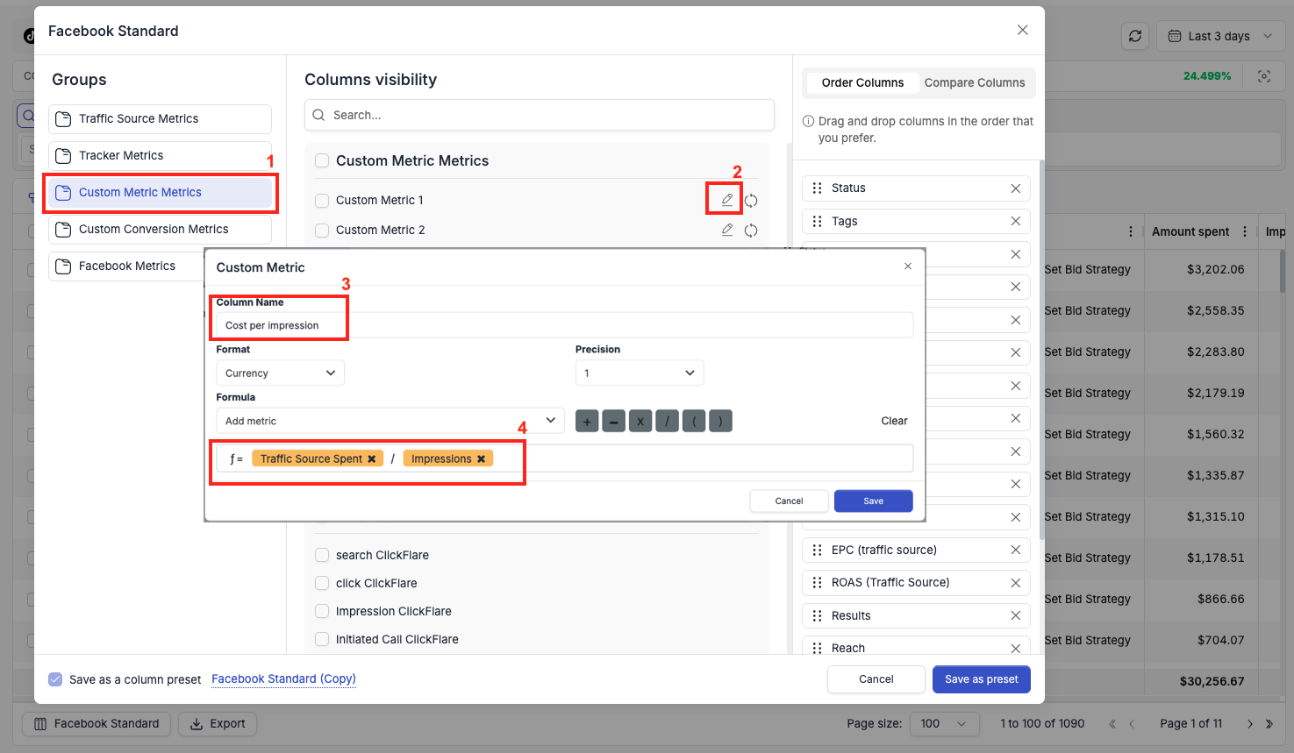Click the columns Search field
1294x753 pixels.
[540, 115]
